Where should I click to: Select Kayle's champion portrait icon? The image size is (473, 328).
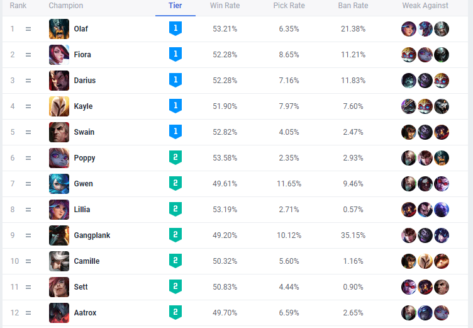(x=59, y=106)
